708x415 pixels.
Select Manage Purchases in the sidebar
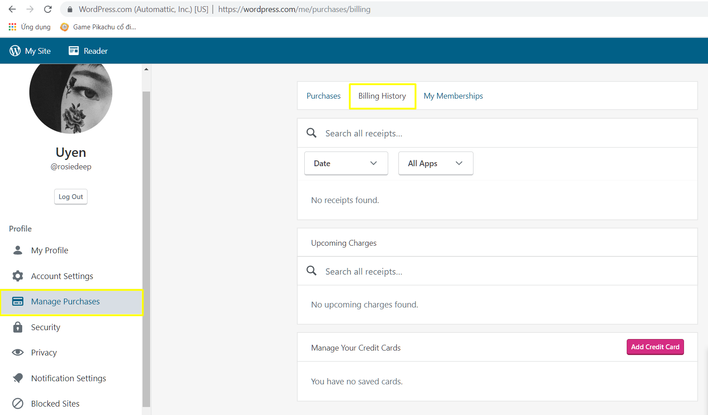[x=66, y=302]
